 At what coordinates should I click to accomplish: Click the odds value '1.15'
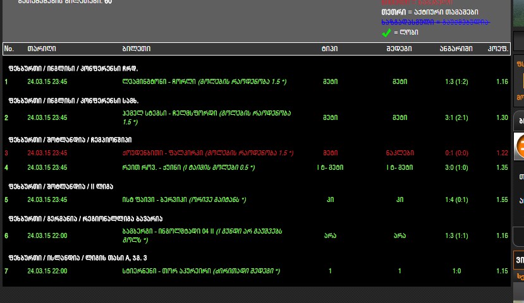(x=502, y=271)
